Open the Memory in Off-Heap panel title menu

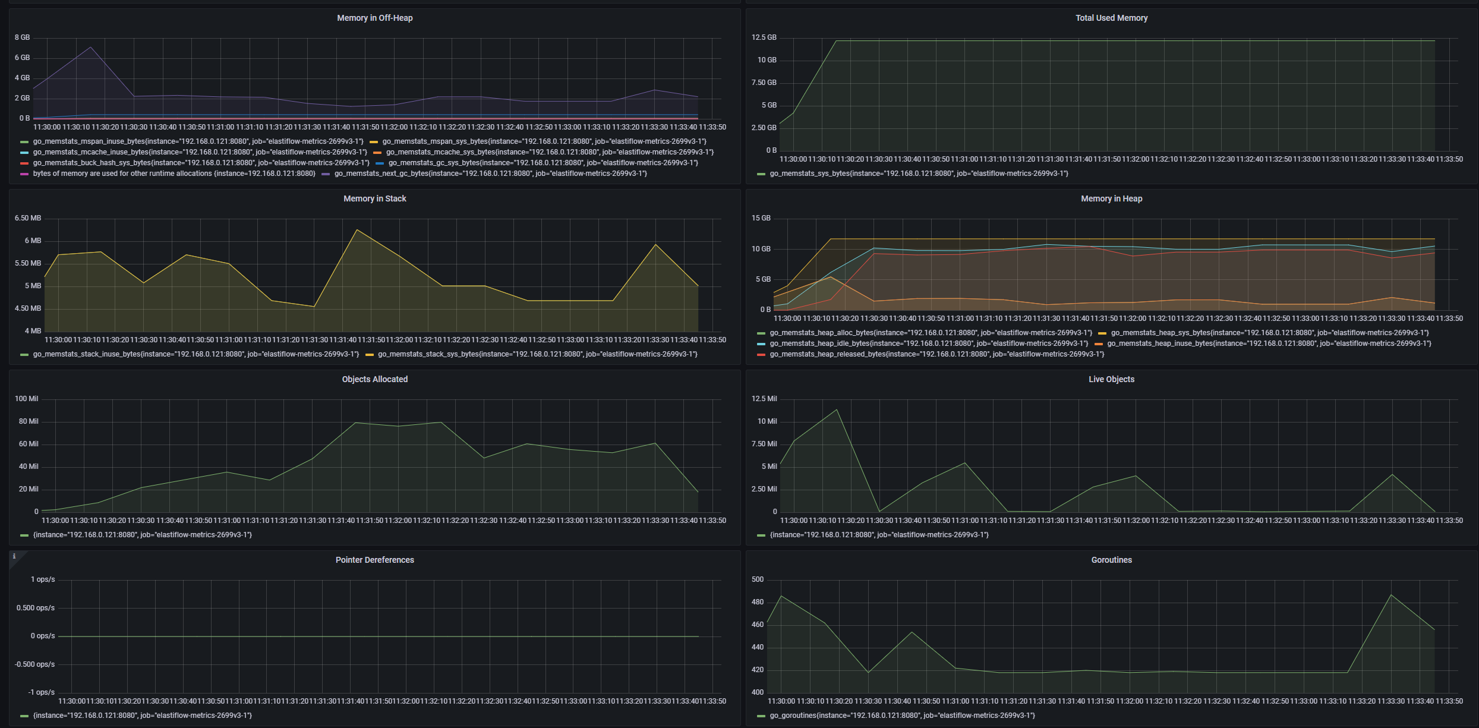(x=374, y=18)
